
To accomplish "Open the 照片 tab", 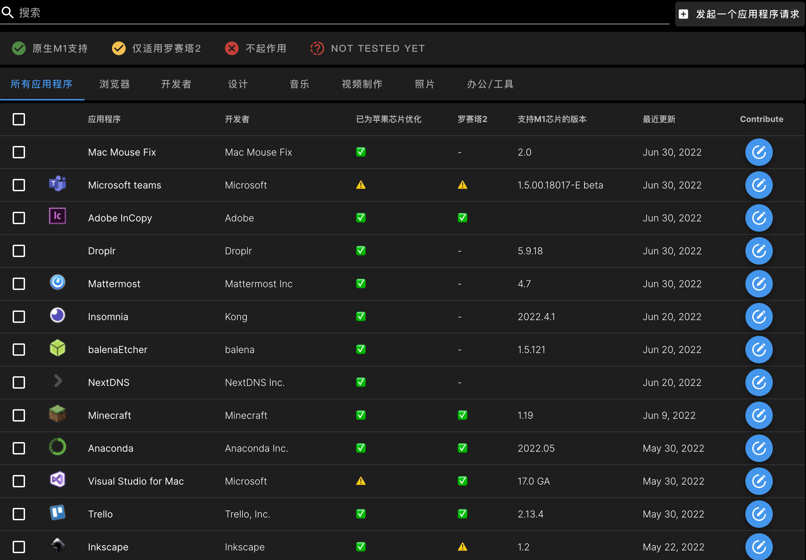I will [425, 84].
